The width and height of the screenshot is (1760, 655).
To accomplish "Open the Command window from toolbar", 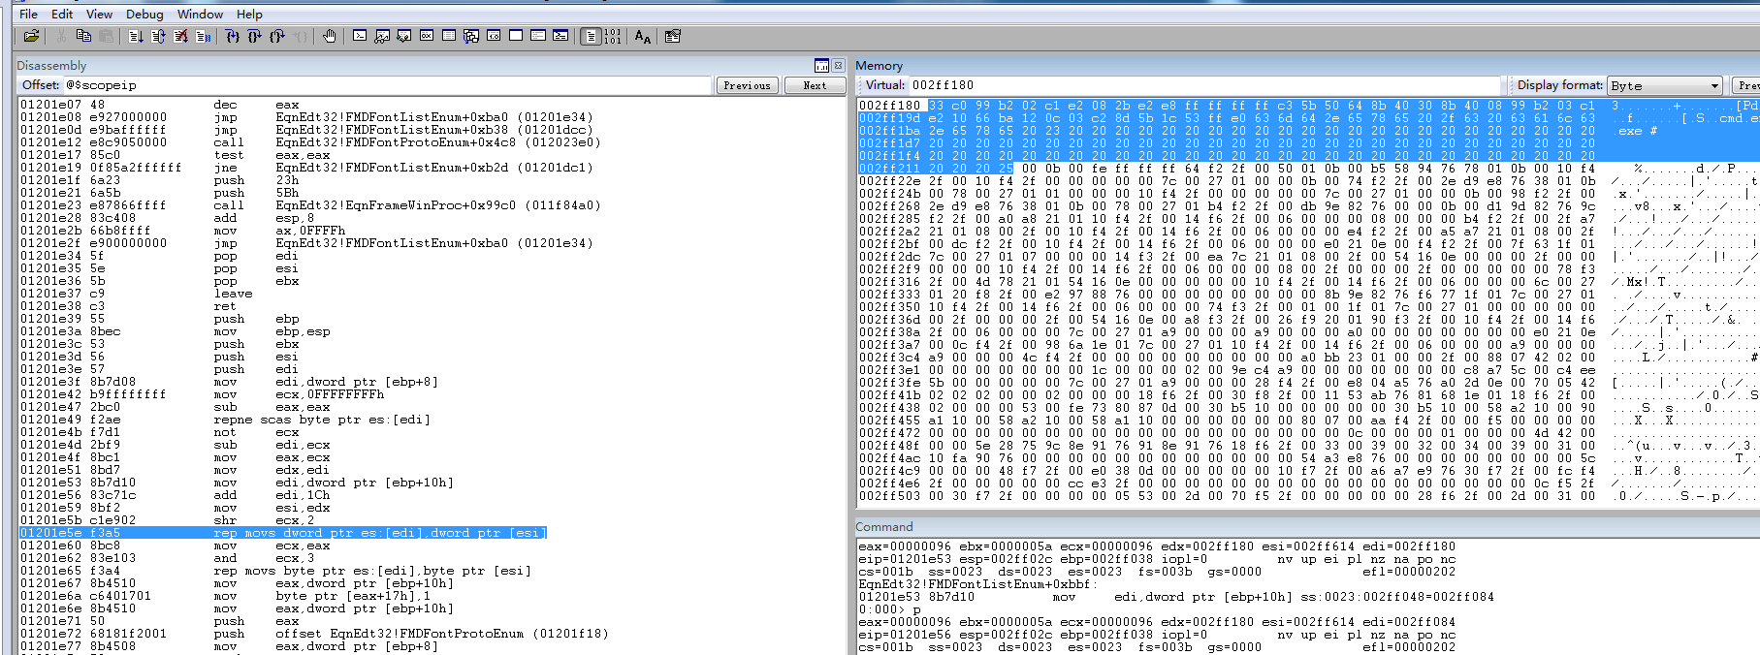I will [x=360, y=37].
